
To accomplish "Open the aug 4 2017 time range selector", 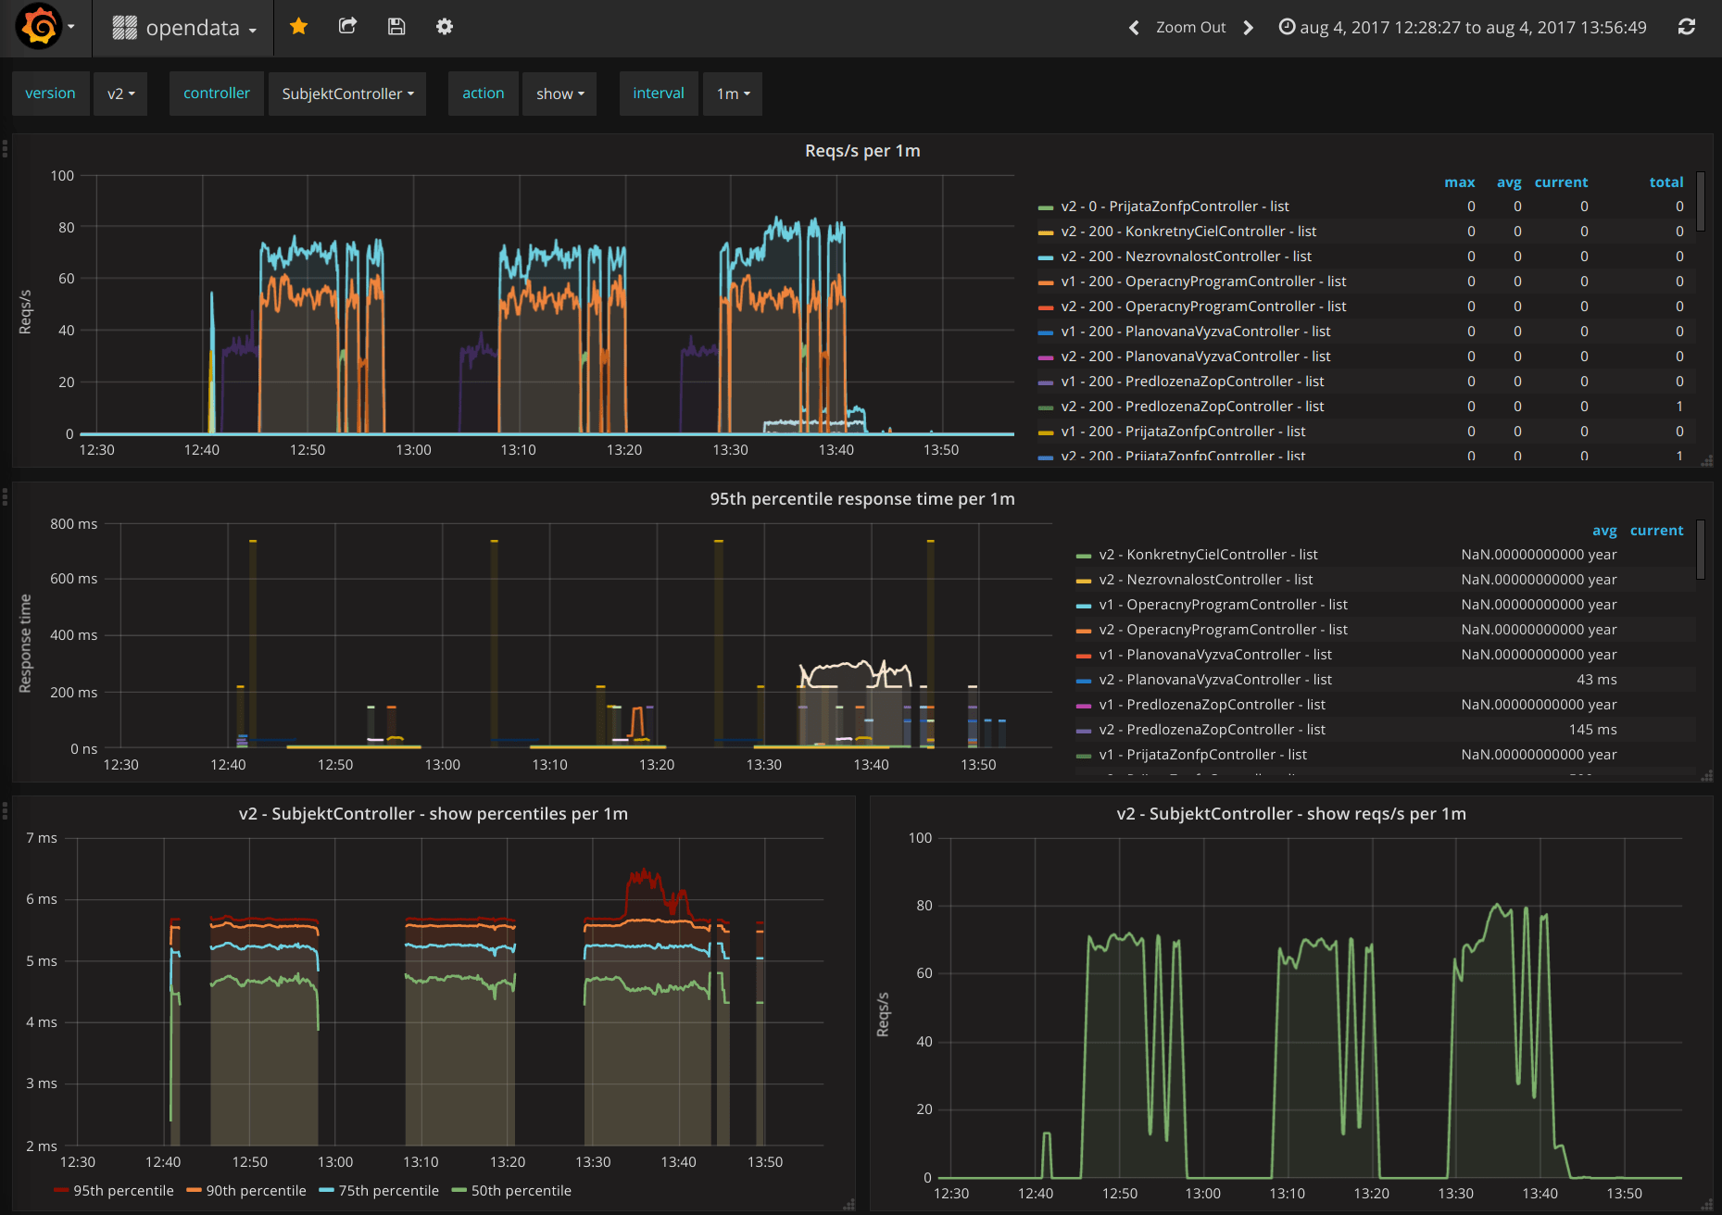I will pos(1473,27).
